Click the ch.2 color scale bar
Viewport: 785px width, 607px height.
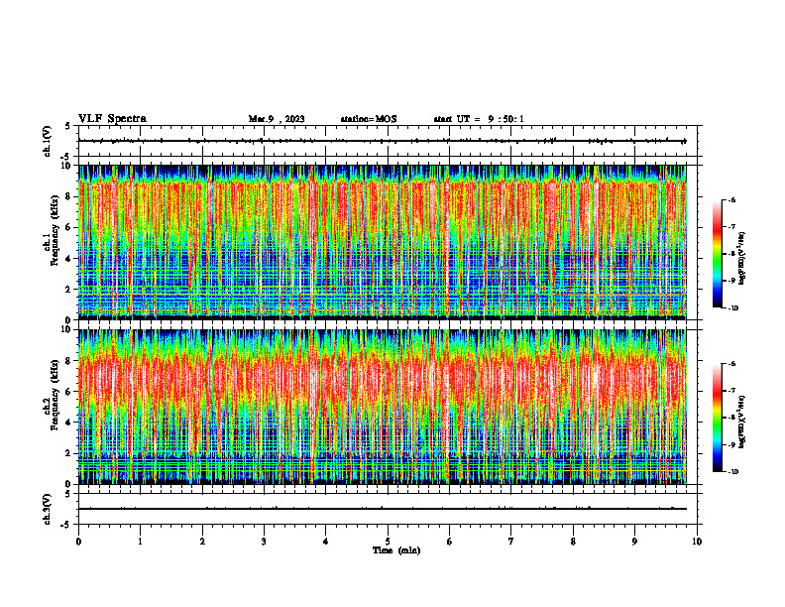[717, 418]
